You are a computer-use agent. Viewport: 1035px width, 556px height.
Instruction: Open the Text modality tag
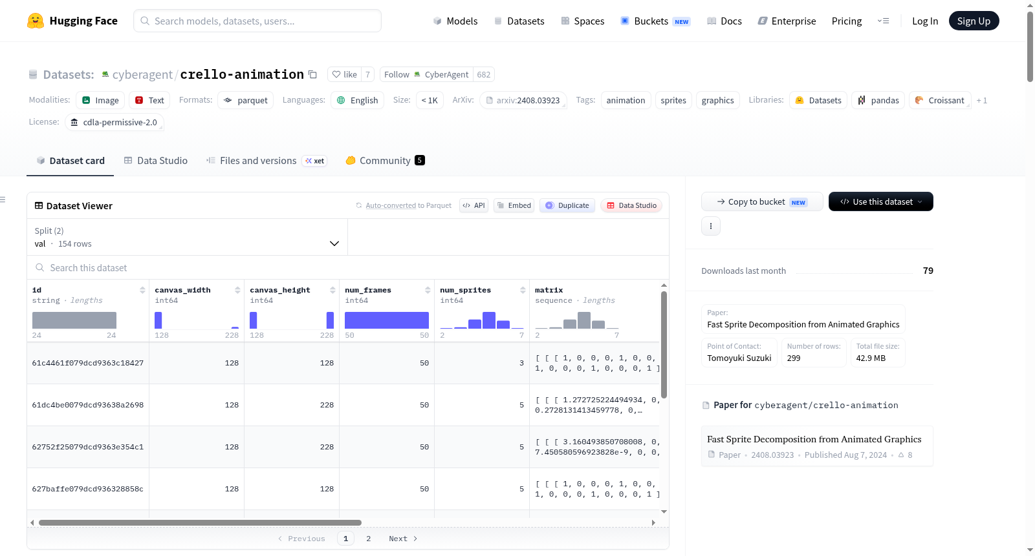(149, 100)
